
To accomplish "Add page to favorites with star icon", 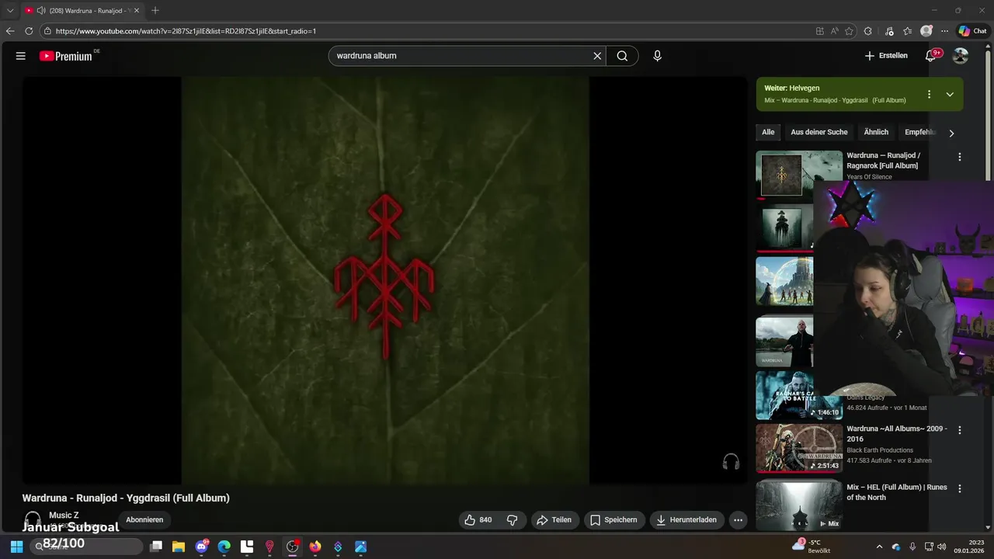I will pos(849,31).
